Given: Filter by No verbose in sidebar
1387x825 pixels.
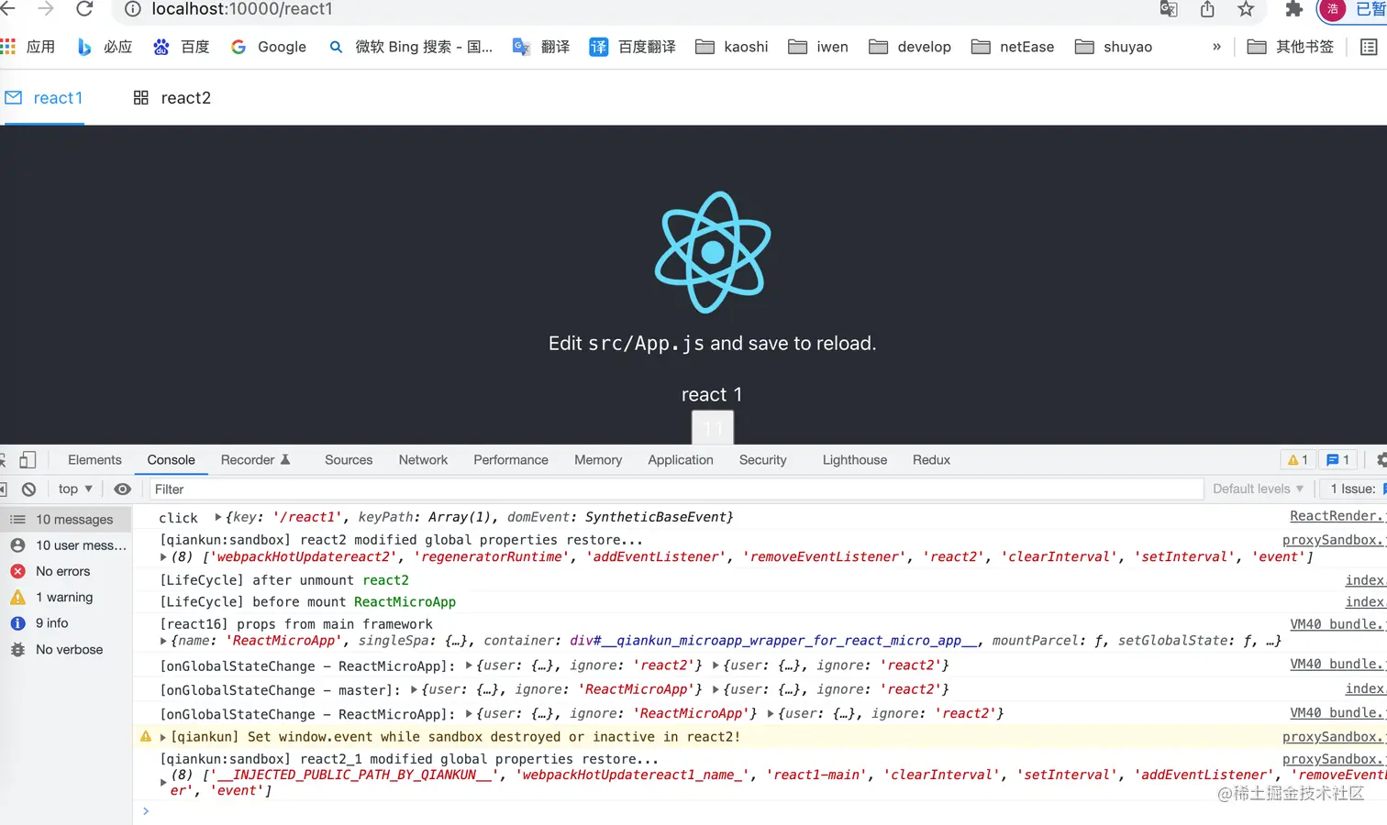Looking at the screenshot, I should [66, 650].
